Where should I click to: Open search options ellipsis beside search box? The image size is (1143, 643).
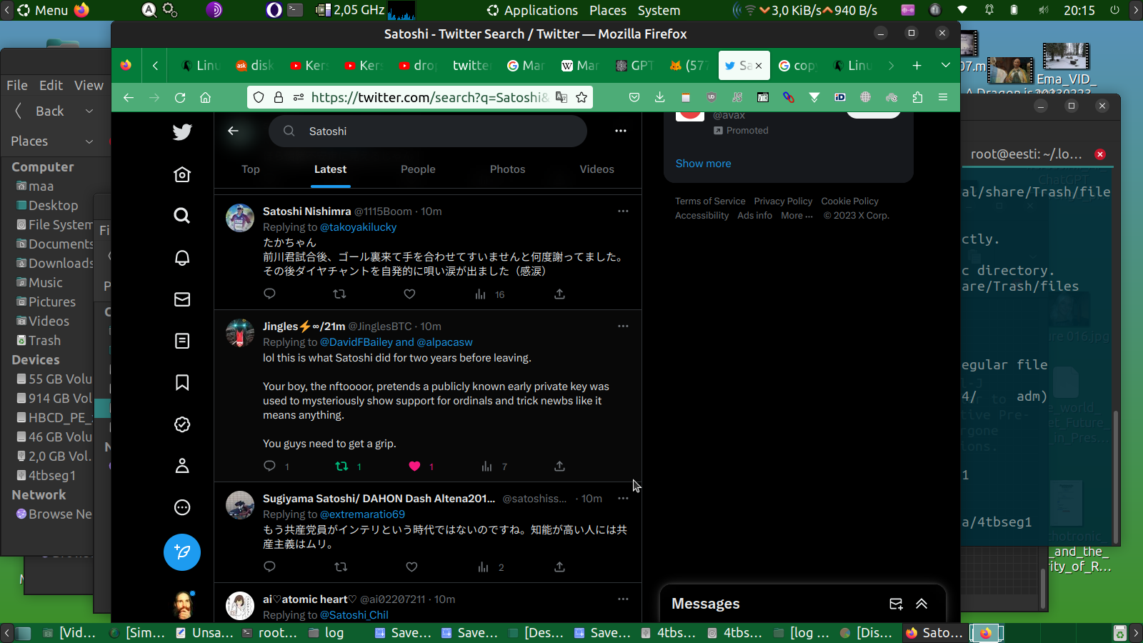click(x=621, y=131)
